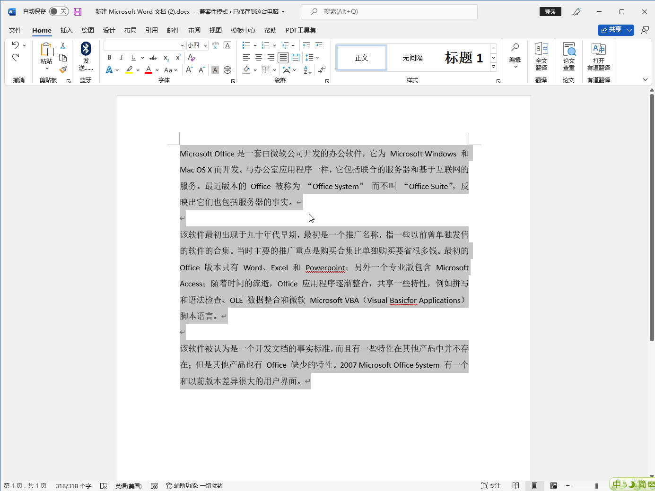The image size is (655, 491).
Task: Toggle AutoSave switch
Action: click(59, 11)
